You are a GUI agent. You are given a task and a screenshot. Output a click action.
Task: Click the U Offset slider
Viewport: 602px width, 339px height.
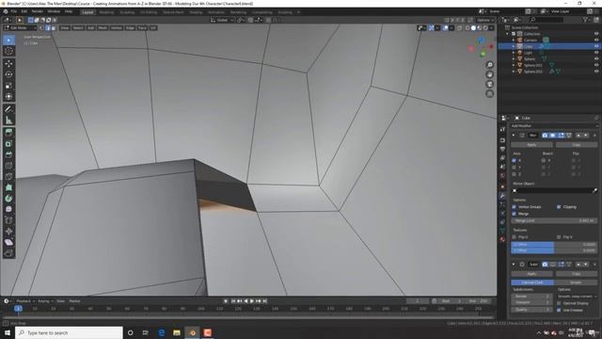[x=554, y=245]
